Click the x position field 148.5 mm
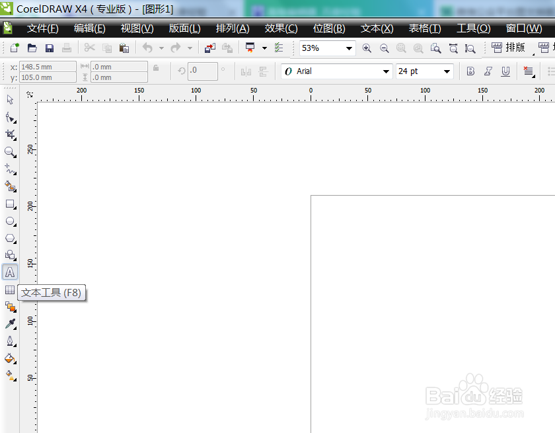The image size is (555, 433). pos(48,67)
